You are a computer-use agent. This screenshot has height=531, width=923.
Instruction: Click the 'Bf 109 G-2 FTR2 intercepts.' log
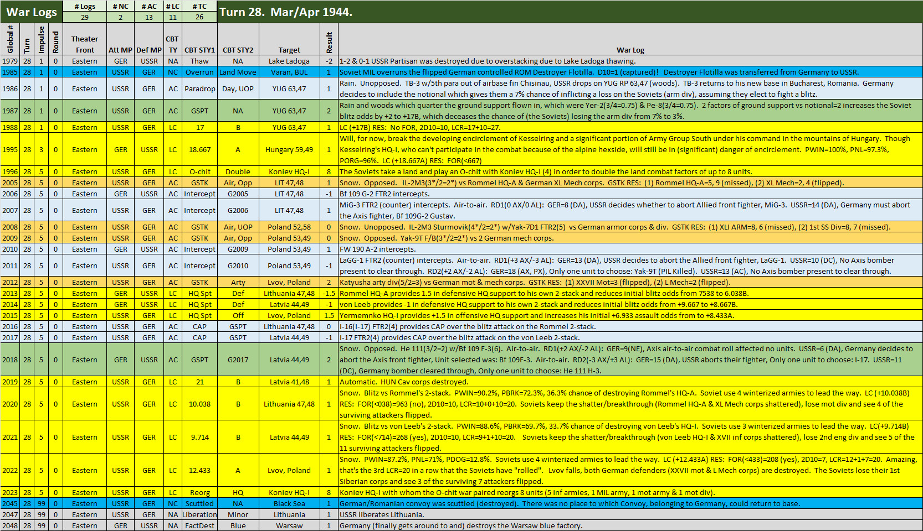tap(630, 194)
